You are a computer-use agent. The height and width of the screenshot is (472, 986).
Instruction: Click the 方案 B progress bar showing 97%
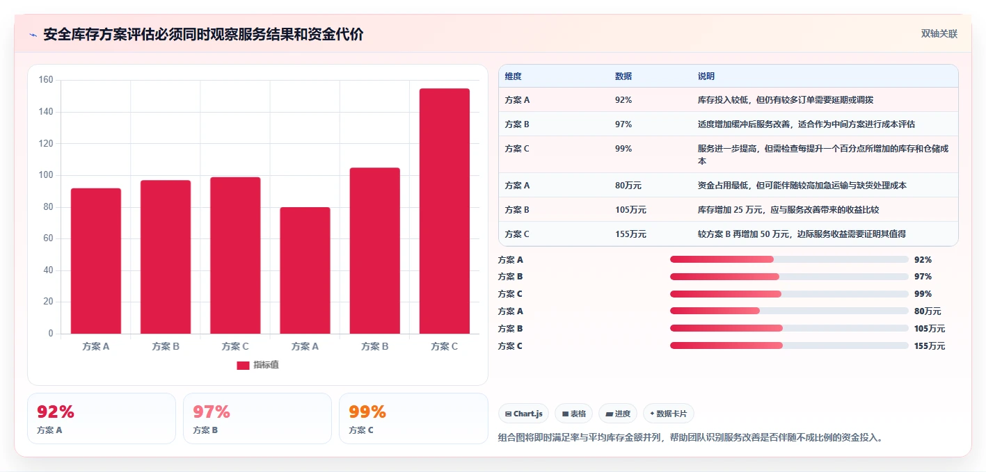(x=789, y=277)
